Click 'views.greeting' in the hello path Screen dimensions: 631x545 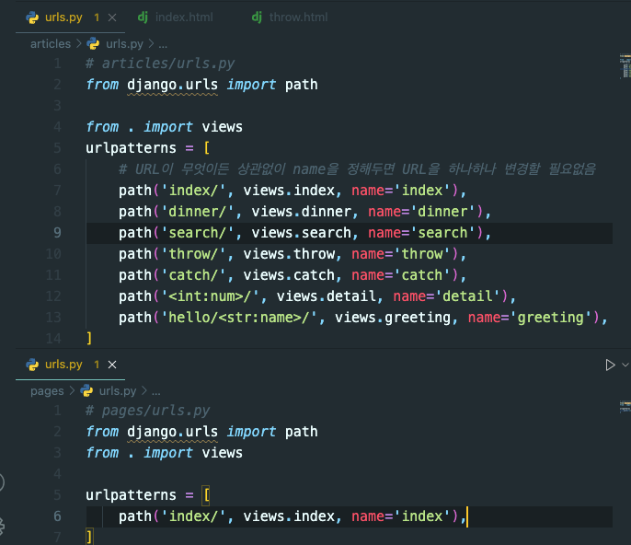pos(393,318)
